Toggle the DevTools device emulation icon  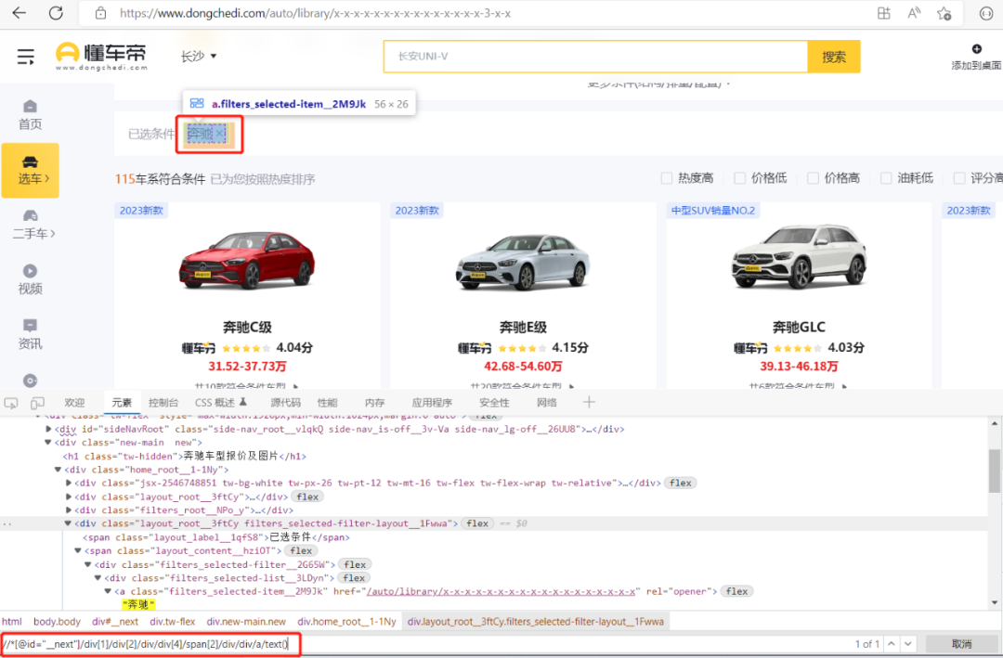point(37,403)
